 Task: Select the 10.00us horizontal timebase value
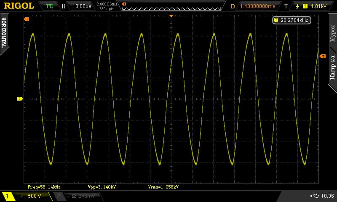click(x=82, y=6)
